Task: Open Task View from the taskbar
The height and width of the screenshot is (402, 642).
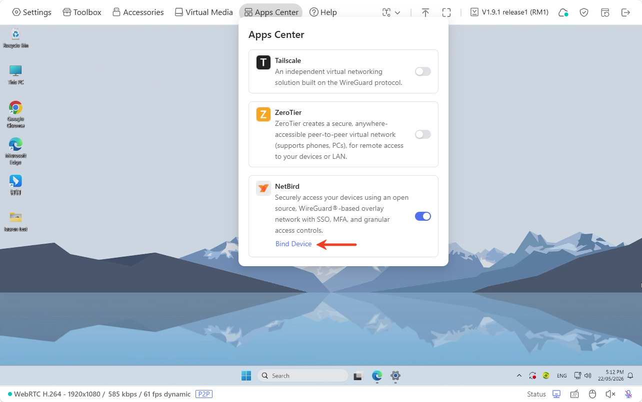Action: 357,376
